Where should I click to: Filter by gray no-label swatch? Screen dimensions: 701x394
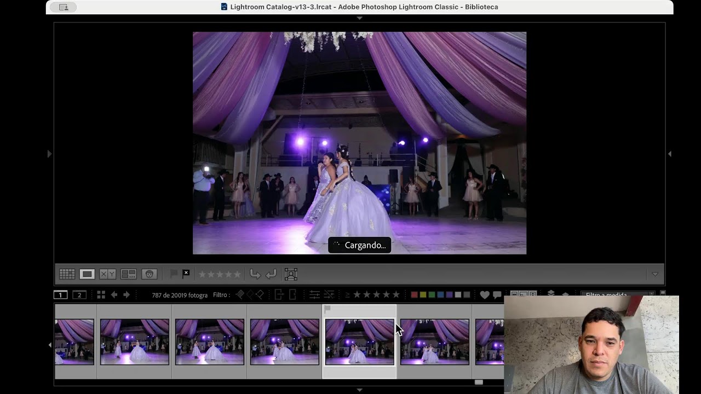coord(467,295)
